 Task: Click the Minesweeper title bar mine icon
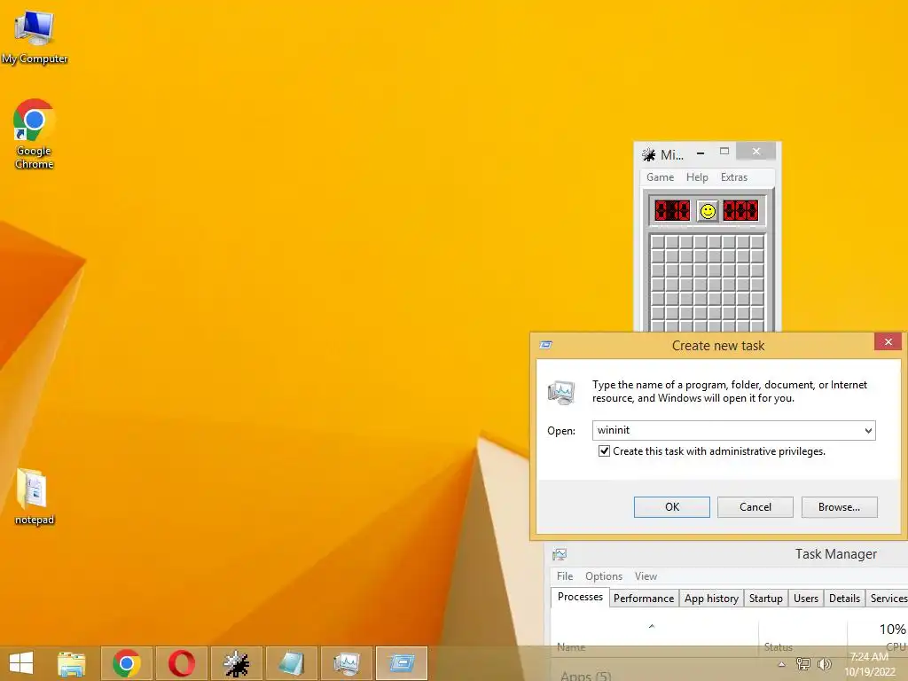648,154
